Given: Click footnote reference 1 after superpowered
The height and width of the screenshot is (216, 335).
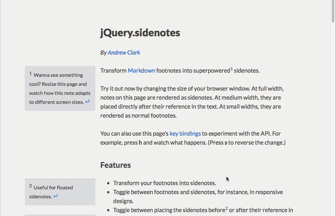Looking at the screenshot, I should pos(232,69).
